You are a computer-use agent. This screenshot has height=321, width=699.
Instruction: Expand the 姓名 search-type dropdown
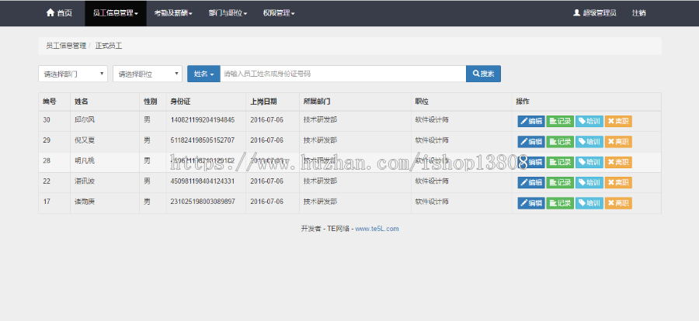click(x=203, y=74)
